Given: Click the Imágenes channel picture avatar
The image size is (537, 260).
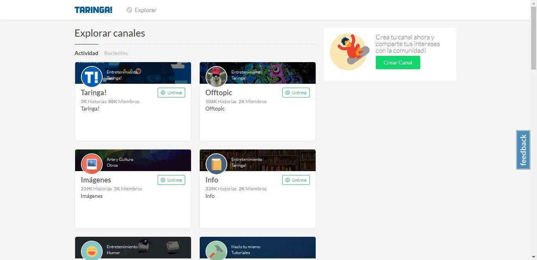Looking at the screenshot, I should (x=92, y=164).
